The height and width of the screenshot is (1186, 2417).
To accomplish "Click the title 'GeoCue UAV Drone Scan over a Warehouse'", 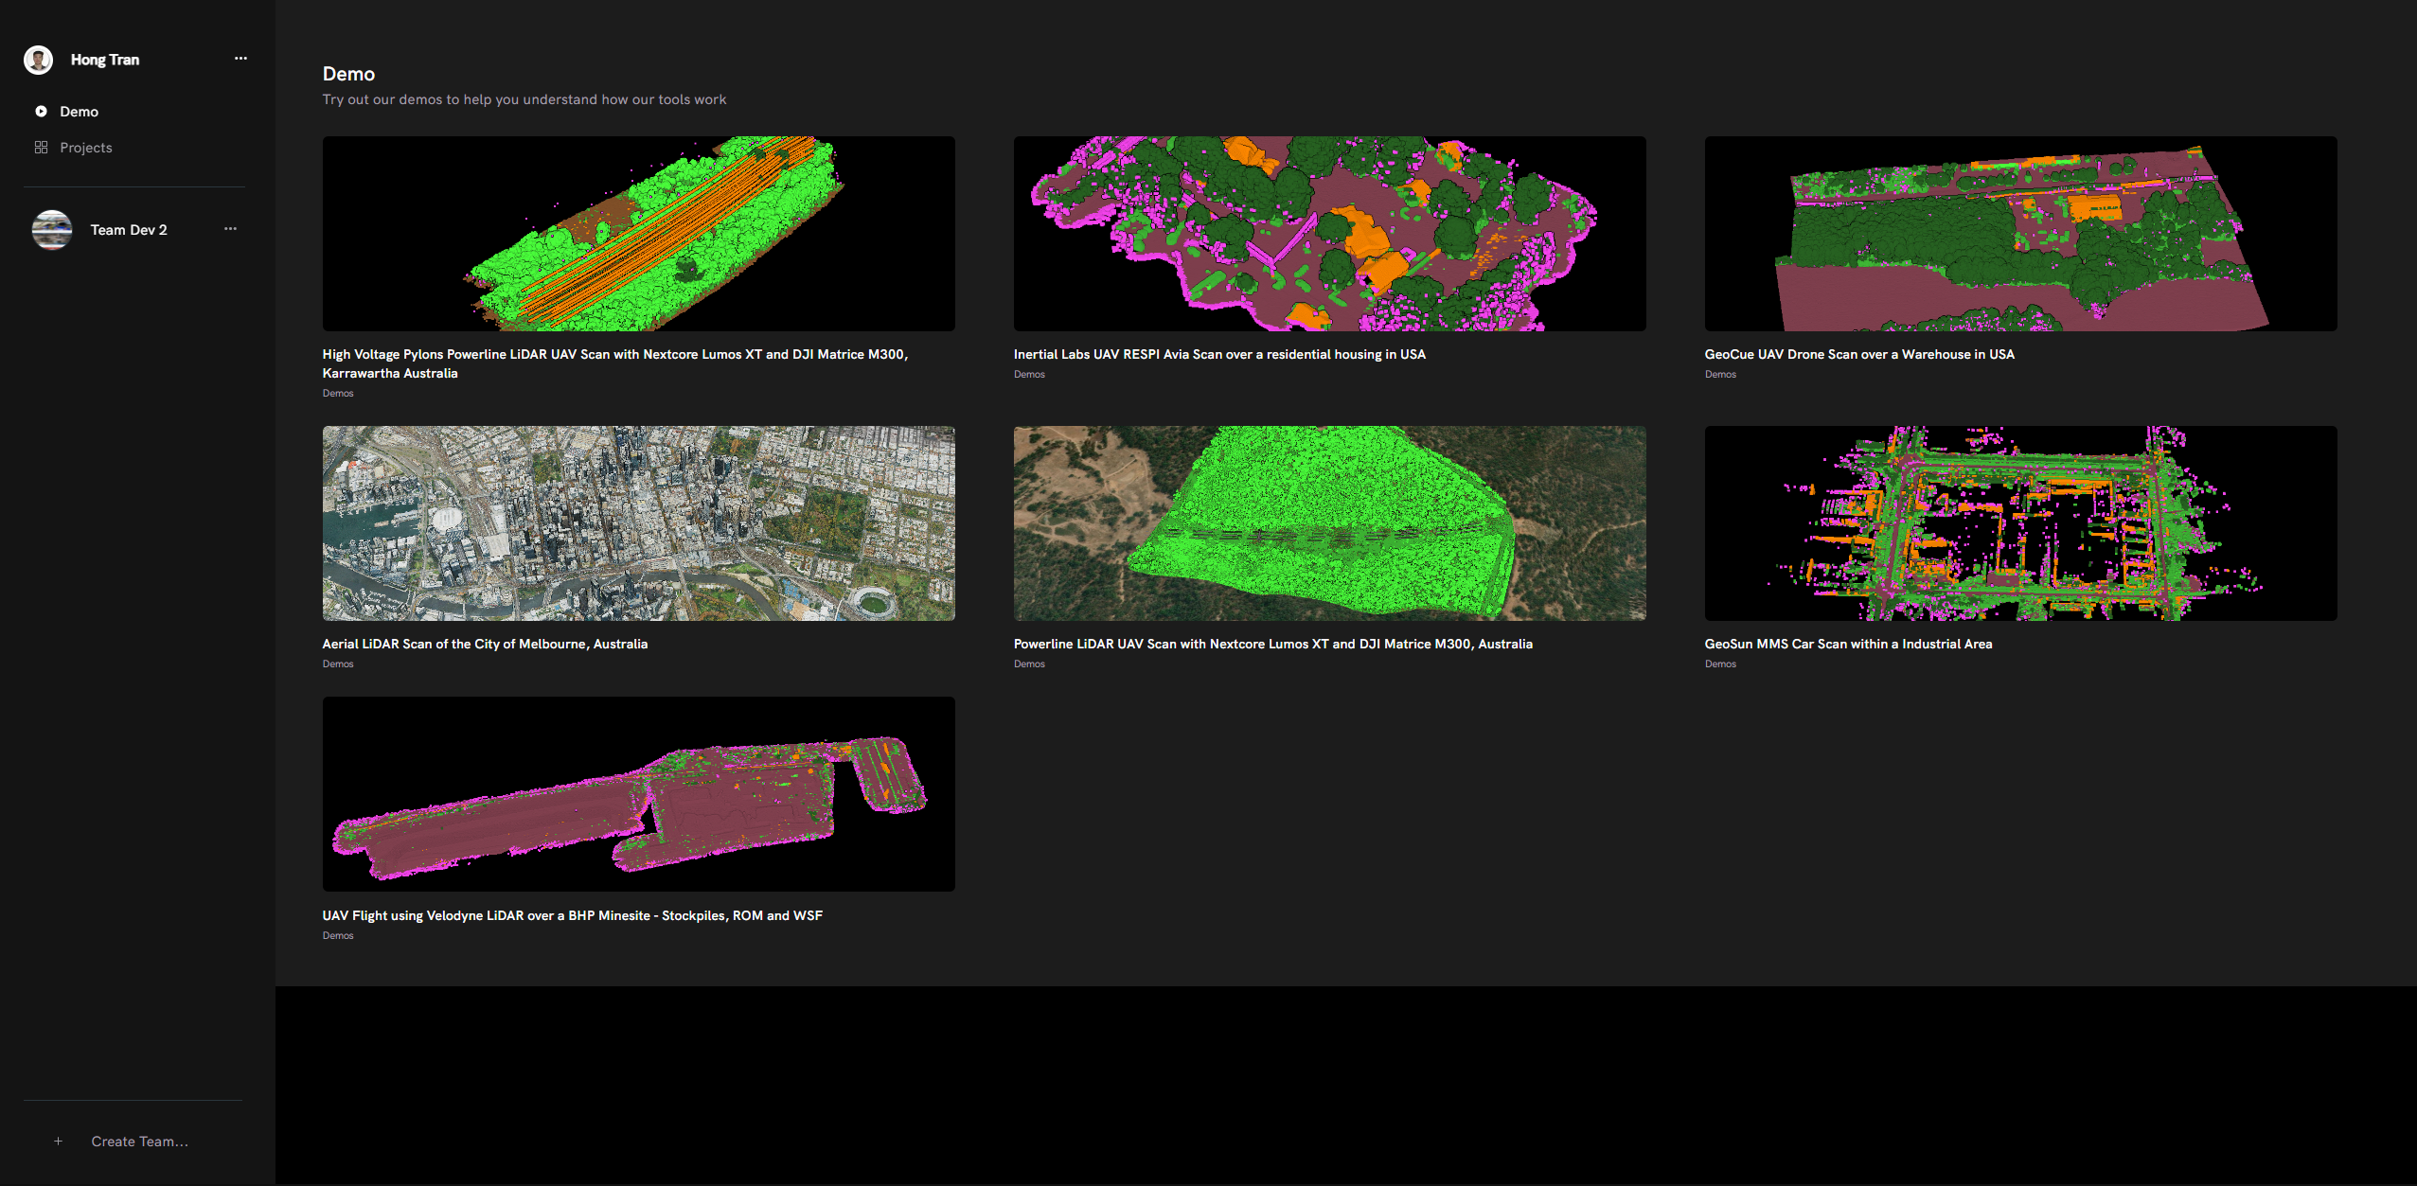I will (x=1858, y=354).
